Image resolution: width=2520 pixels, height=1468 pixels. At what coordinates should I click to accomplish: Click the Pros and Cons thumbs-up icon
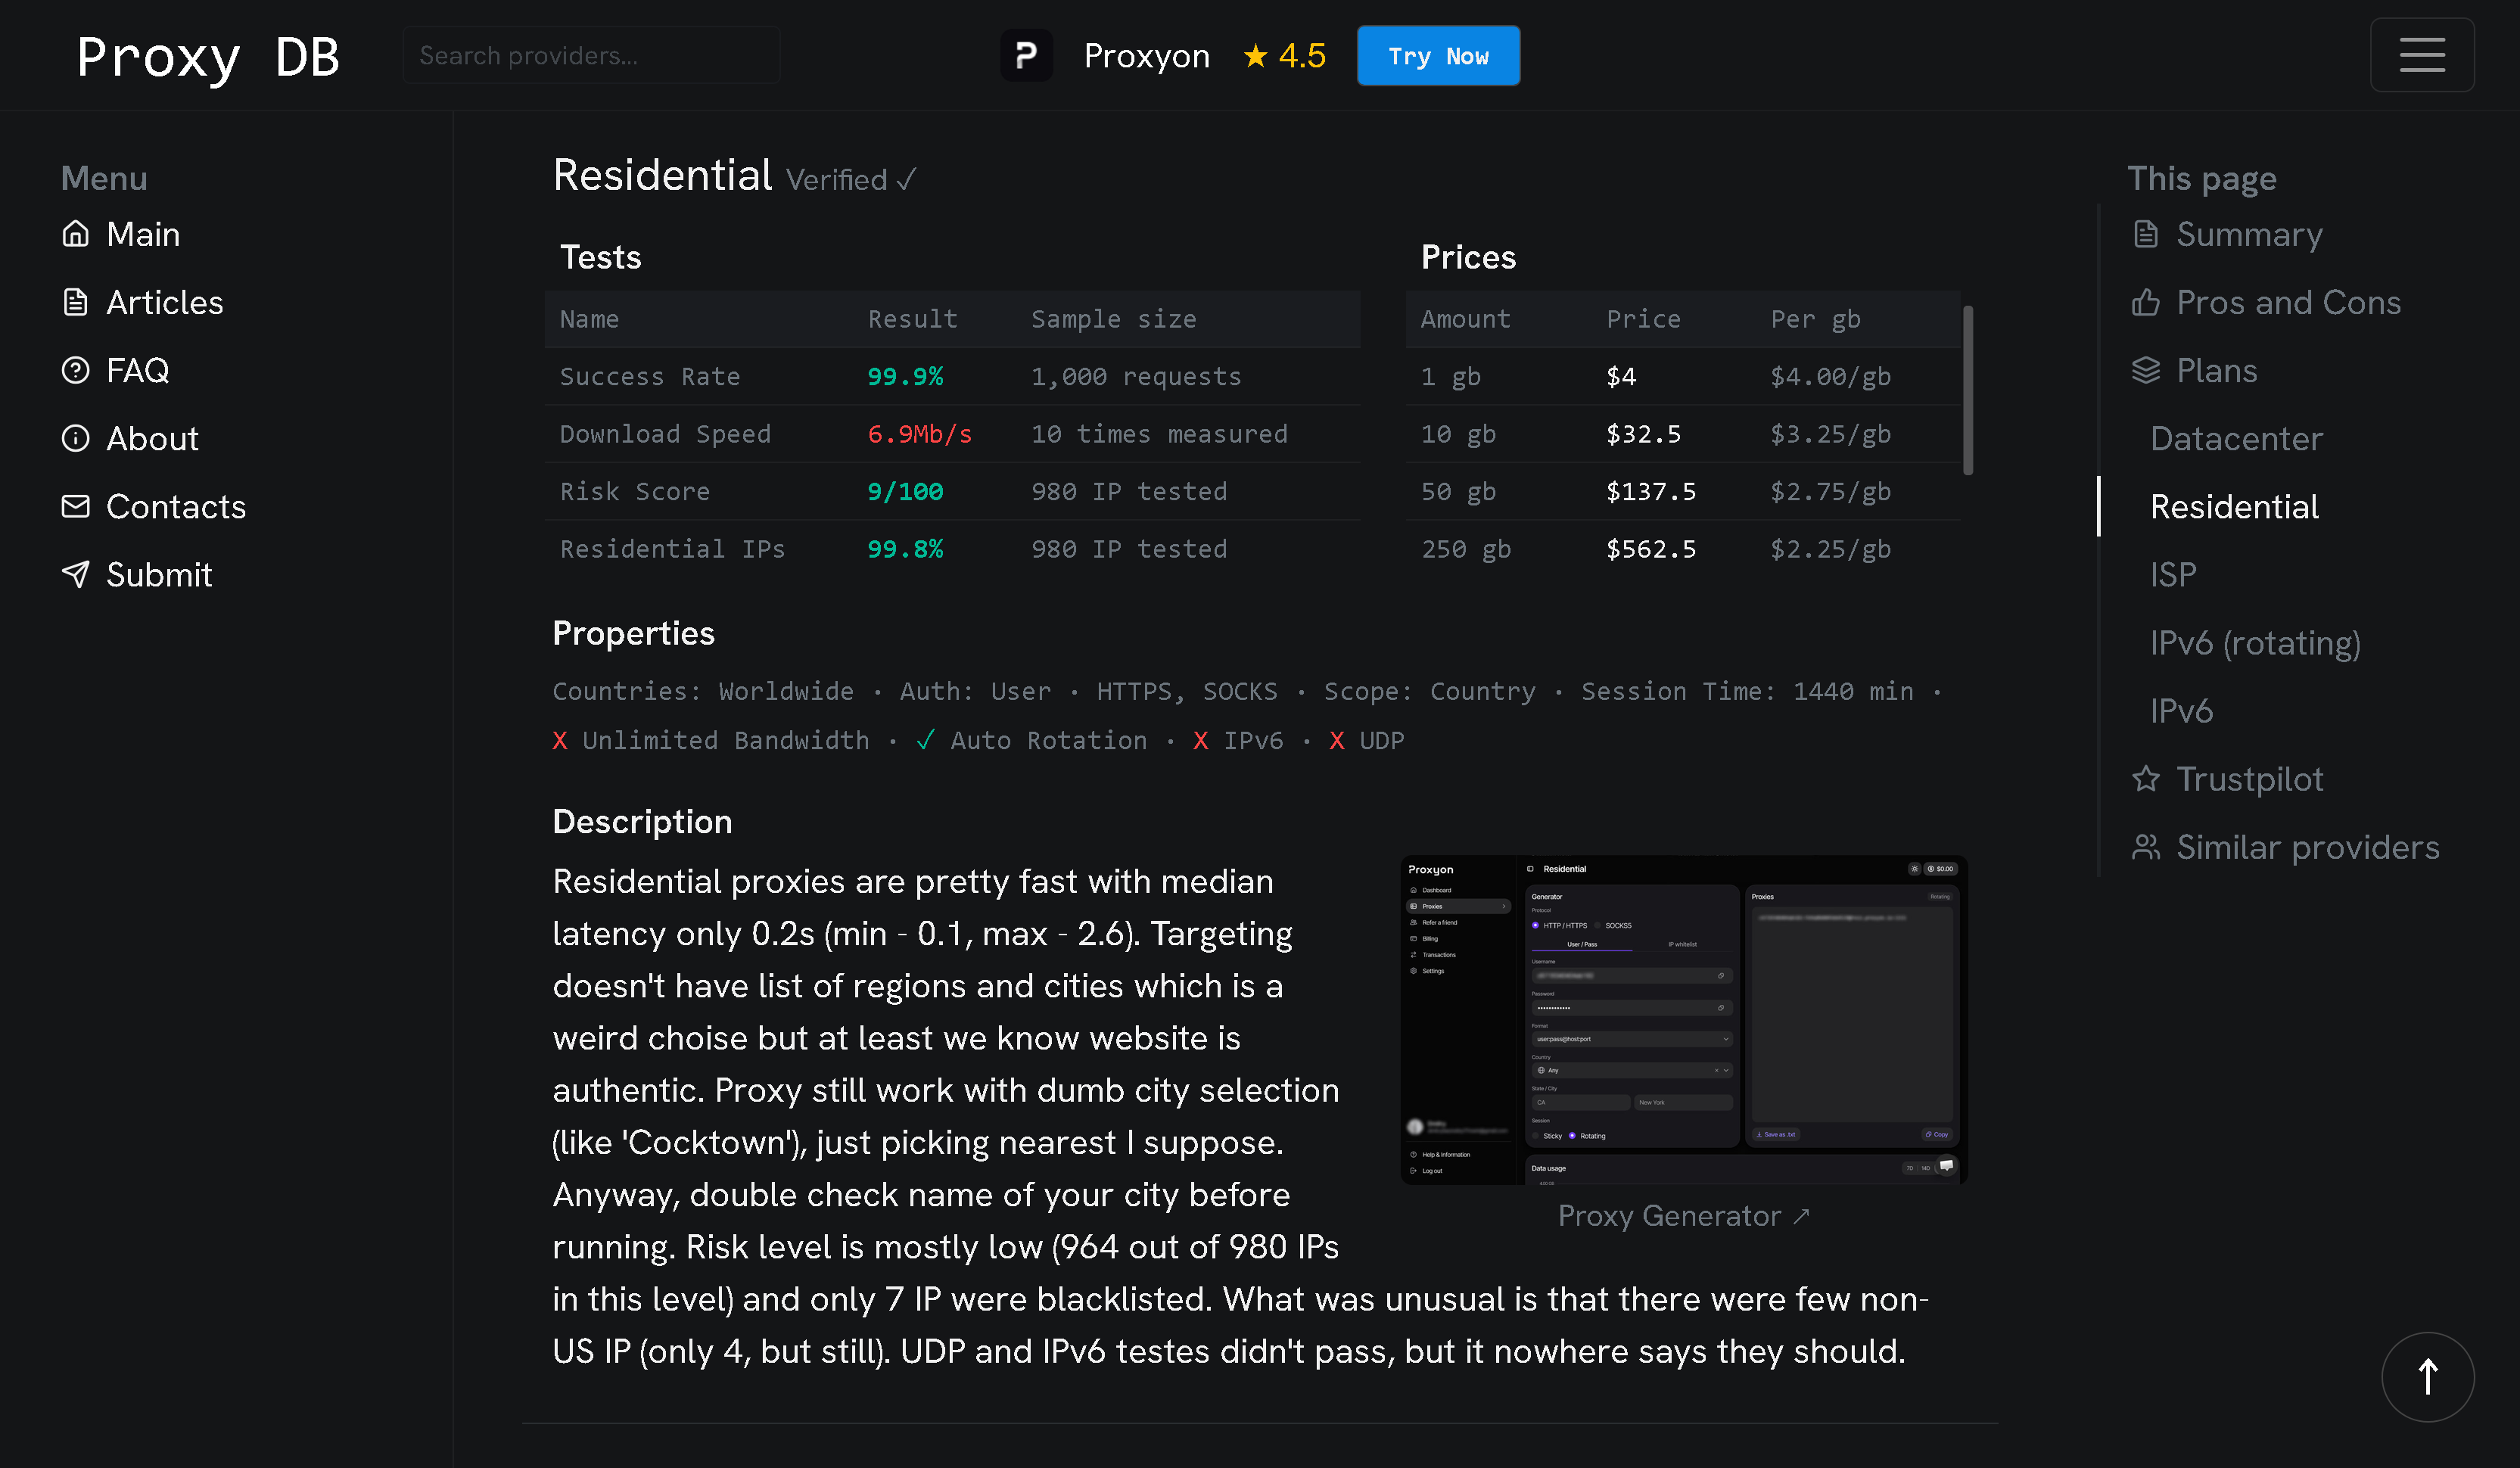pos(2146,302)
